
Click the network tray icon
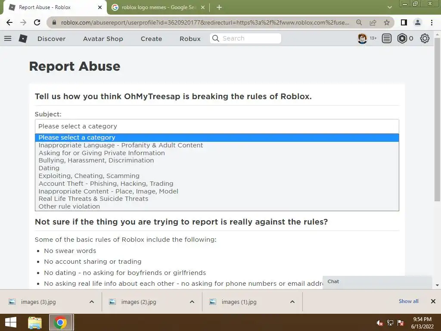[390, 323]
